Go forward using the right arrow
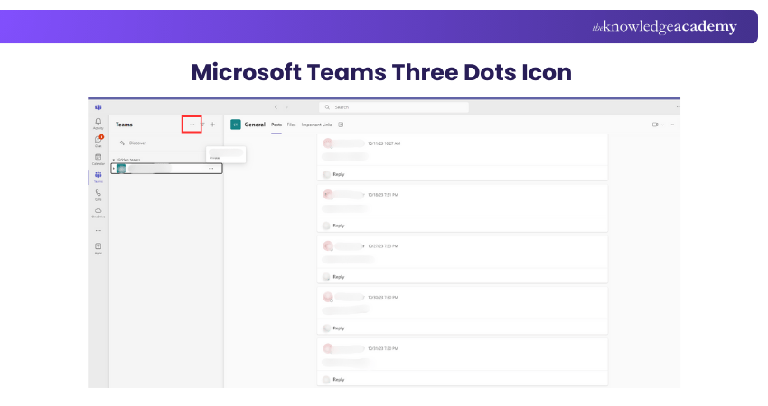The image size is (768, 406). click(x=287, y=107)
